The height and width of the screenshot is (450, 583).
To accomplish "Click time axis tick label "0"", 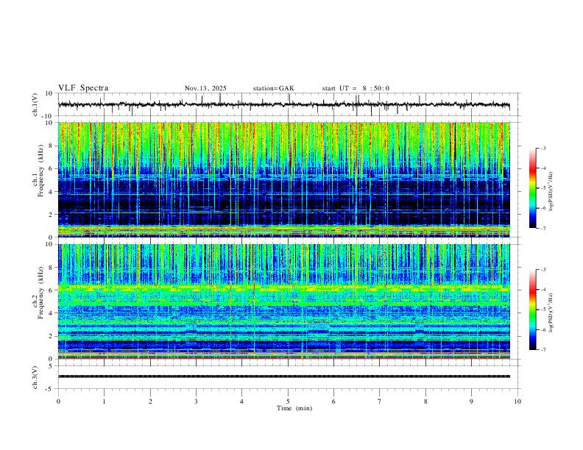I will 58,401.
